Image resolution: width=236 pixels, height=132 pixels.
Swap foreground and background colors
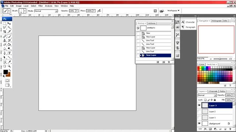click(10, 70)
